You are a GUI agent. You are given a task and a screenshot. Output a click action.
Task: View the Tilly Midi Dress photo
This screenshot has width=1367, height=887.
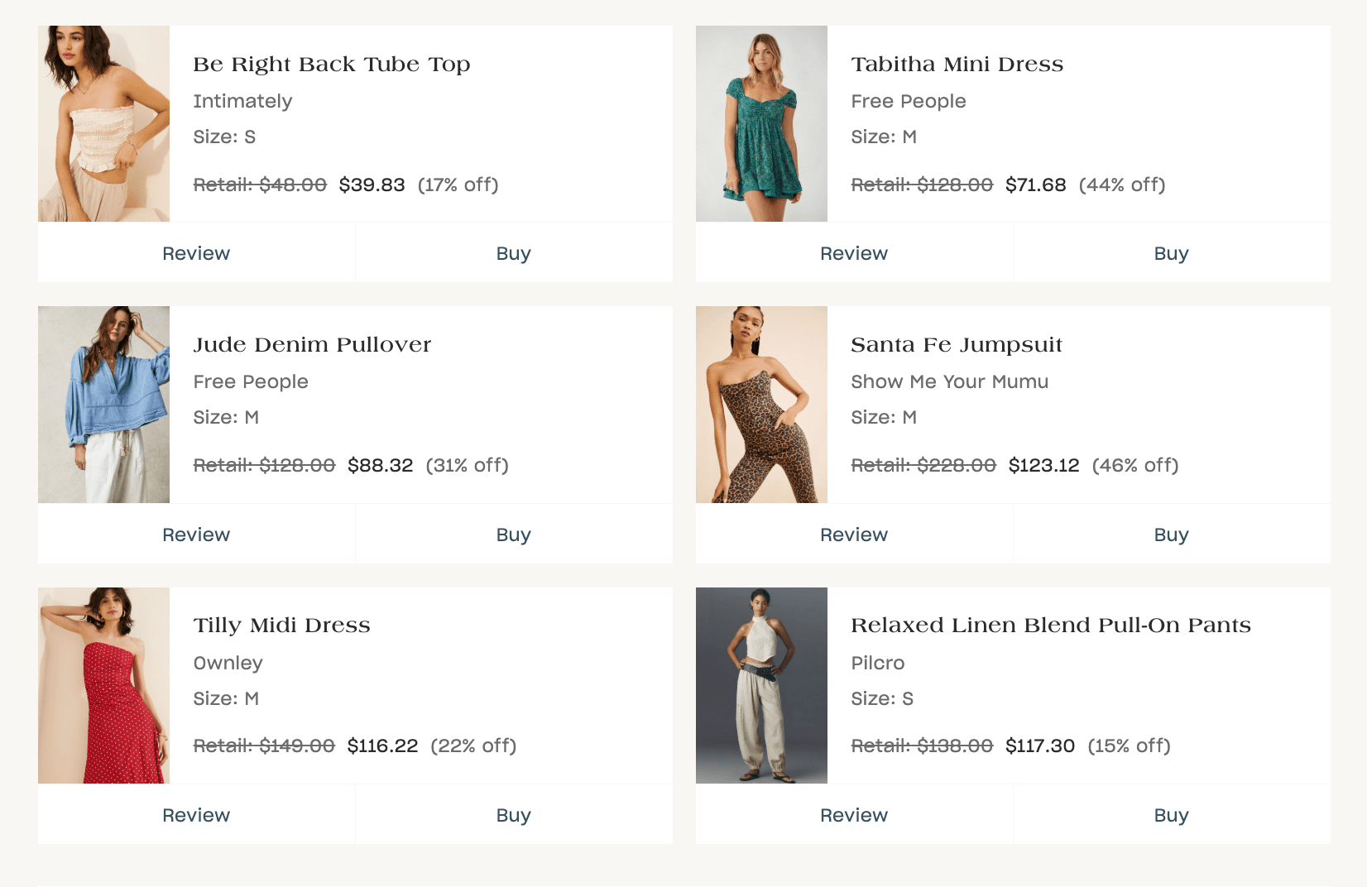point(103,685)
